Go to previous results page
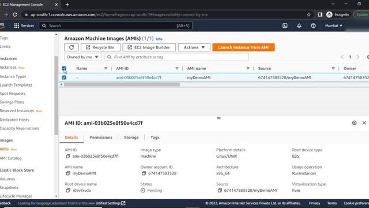369x208 pixels. click(342, 57)
